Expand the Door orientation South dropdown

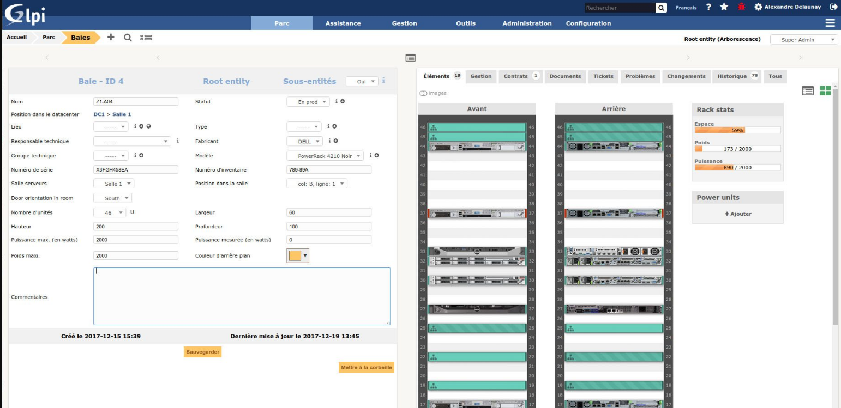coord(113,198)
